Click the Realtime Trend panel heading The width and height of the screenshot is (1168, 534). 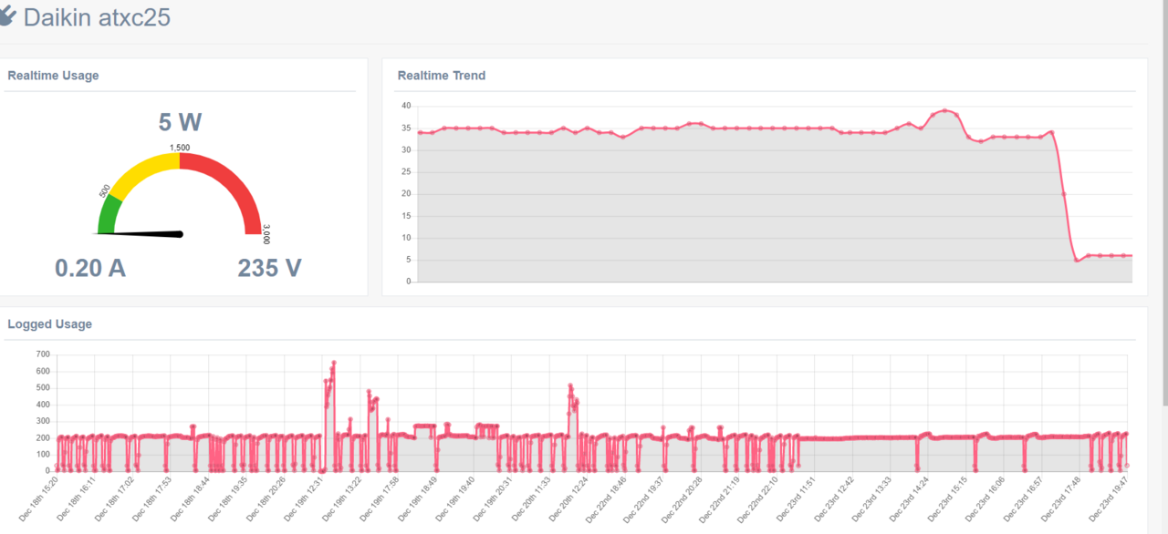tap(442, 76)
